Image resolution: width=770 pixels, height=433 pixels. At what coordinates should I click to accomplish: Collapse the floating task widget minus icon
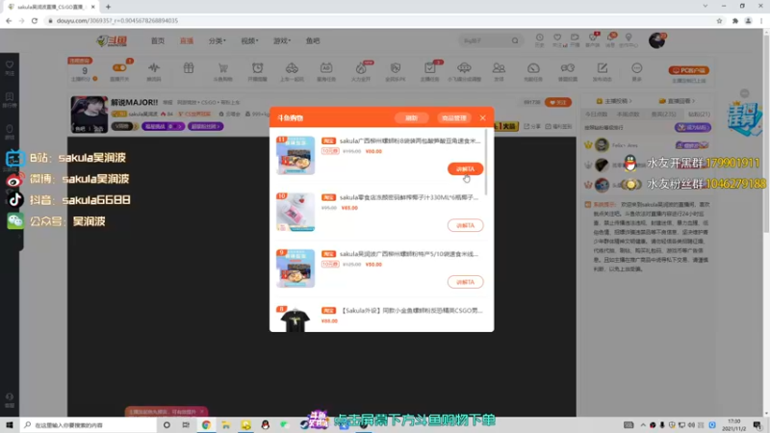pos(744,93)
